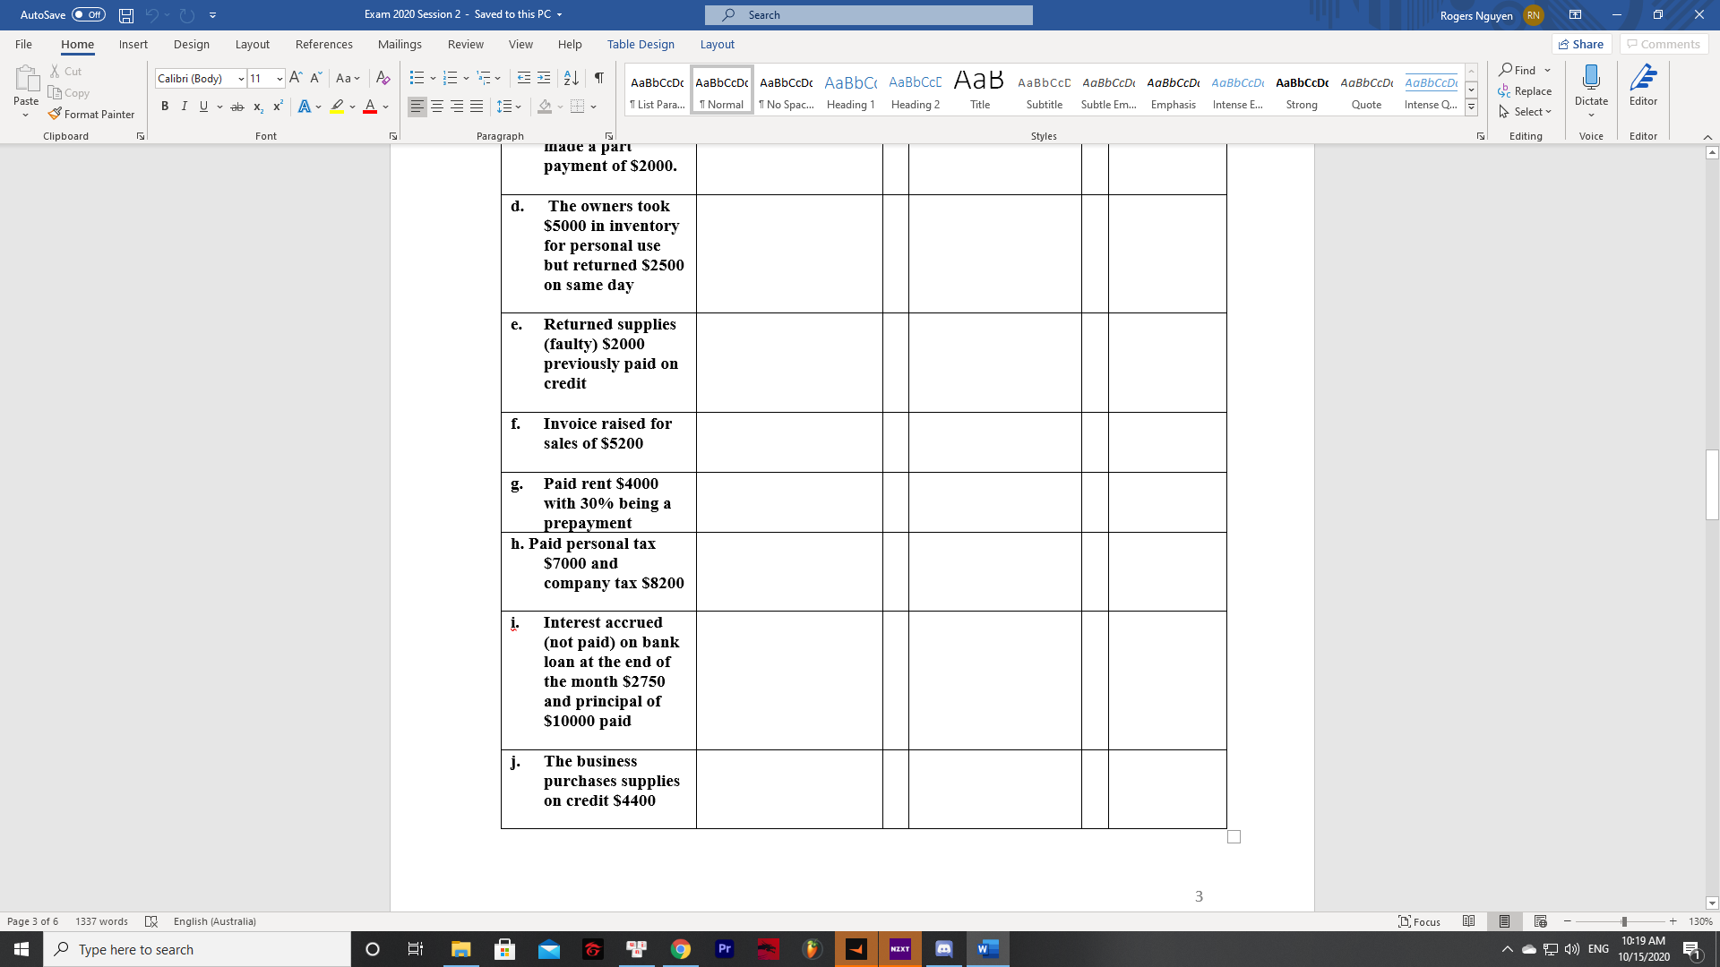Click the Share button

[x=1582, y=44]
